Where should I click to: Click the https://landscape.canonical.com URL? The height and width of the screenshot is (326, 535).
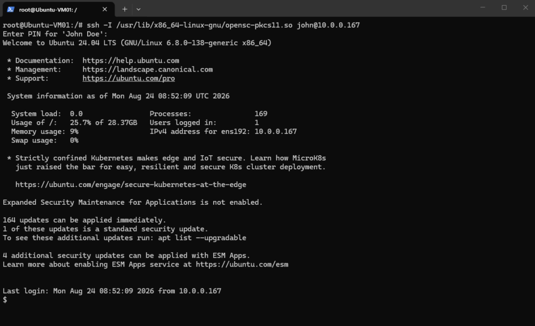tap(147, 69)
